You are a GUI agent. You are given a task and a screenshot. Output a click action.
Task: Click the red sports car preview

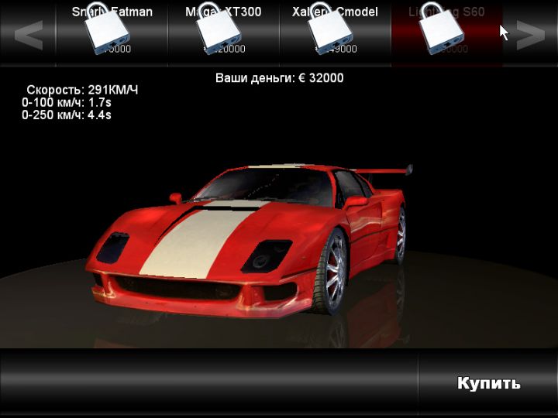[256, 232]
